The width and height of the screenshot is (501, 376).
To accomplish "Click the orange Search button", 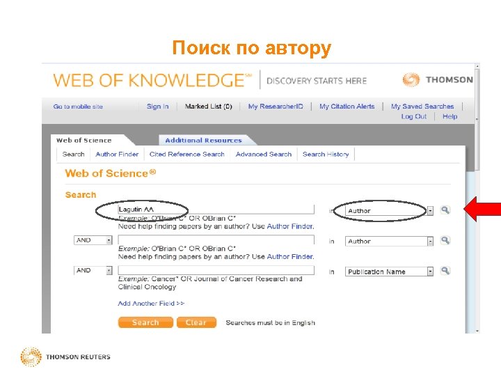I will 145,322.
